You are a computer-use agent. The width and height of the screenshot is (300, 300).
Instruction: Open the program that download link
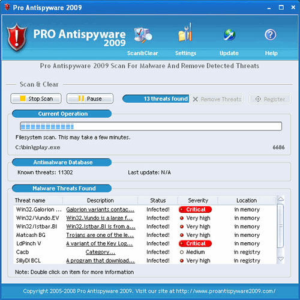pos(100,260)
